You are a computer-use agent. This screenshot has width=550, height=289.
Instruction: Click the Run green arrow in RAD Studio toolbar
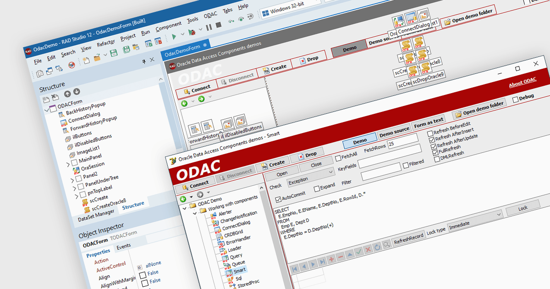click(x=174, y=36)
